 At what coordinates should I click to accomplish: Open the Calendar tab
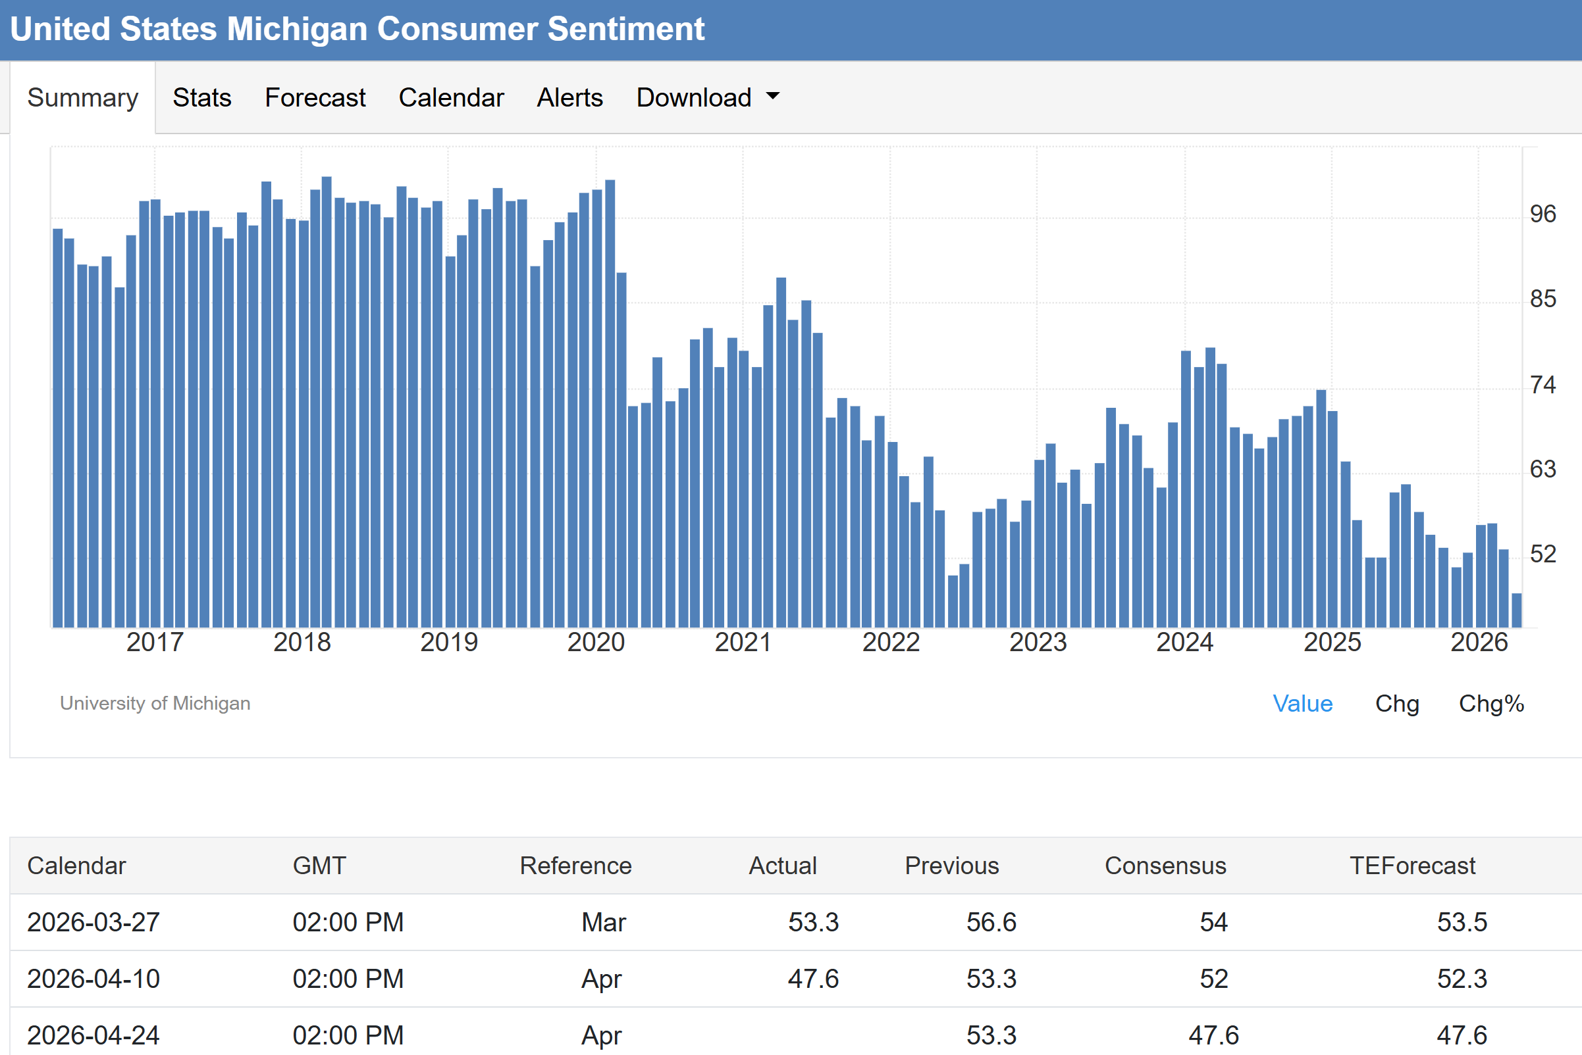click(x=450, y=97)
